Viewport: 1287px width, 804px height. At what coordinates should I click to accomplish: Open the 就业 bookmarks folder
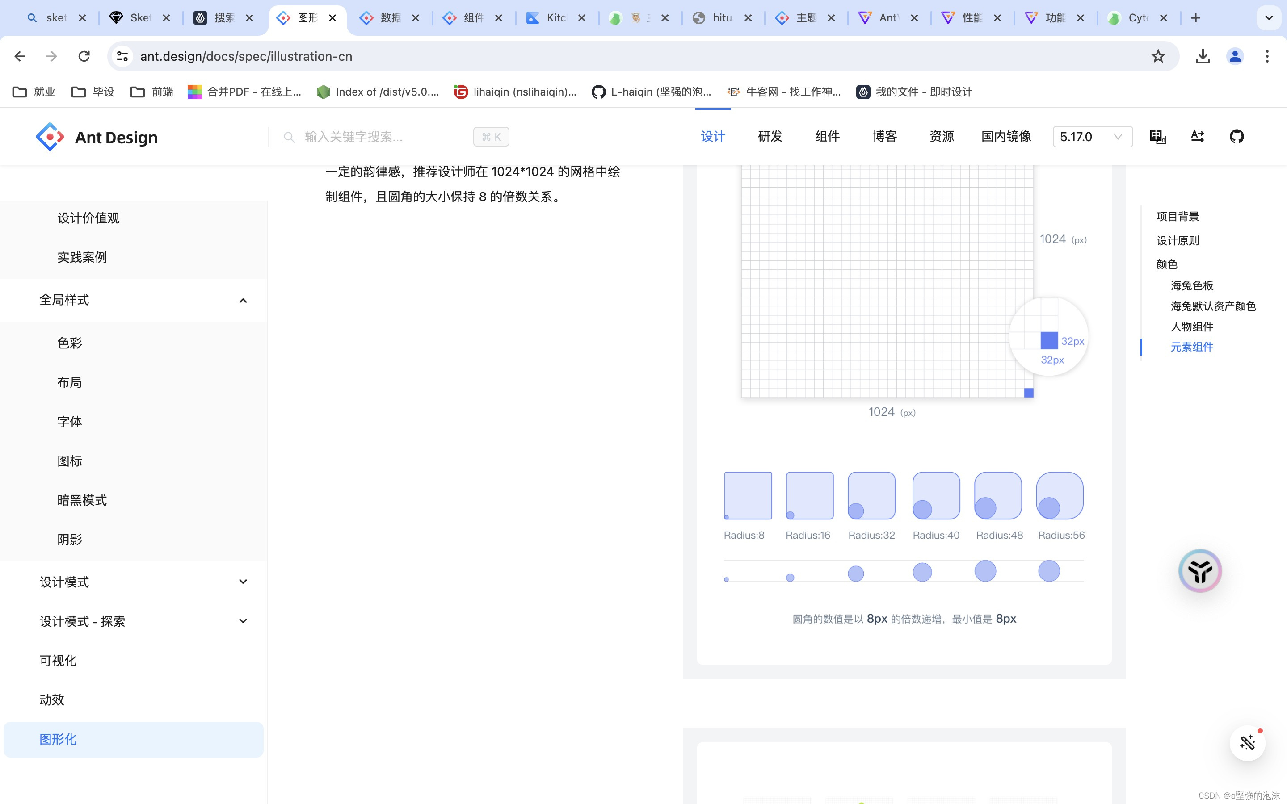34,92
